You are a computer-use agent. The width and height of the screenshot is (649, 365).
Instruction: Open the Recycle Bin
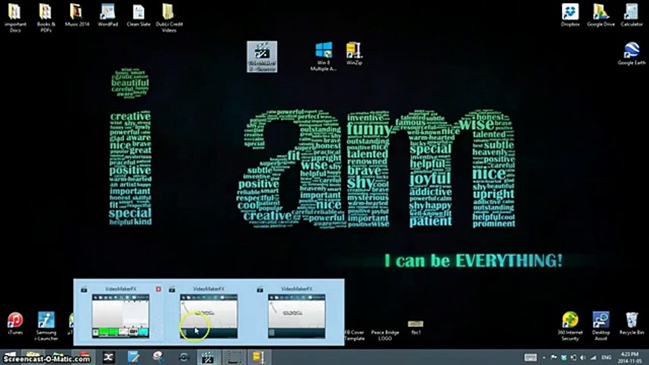tap(631, 323)
